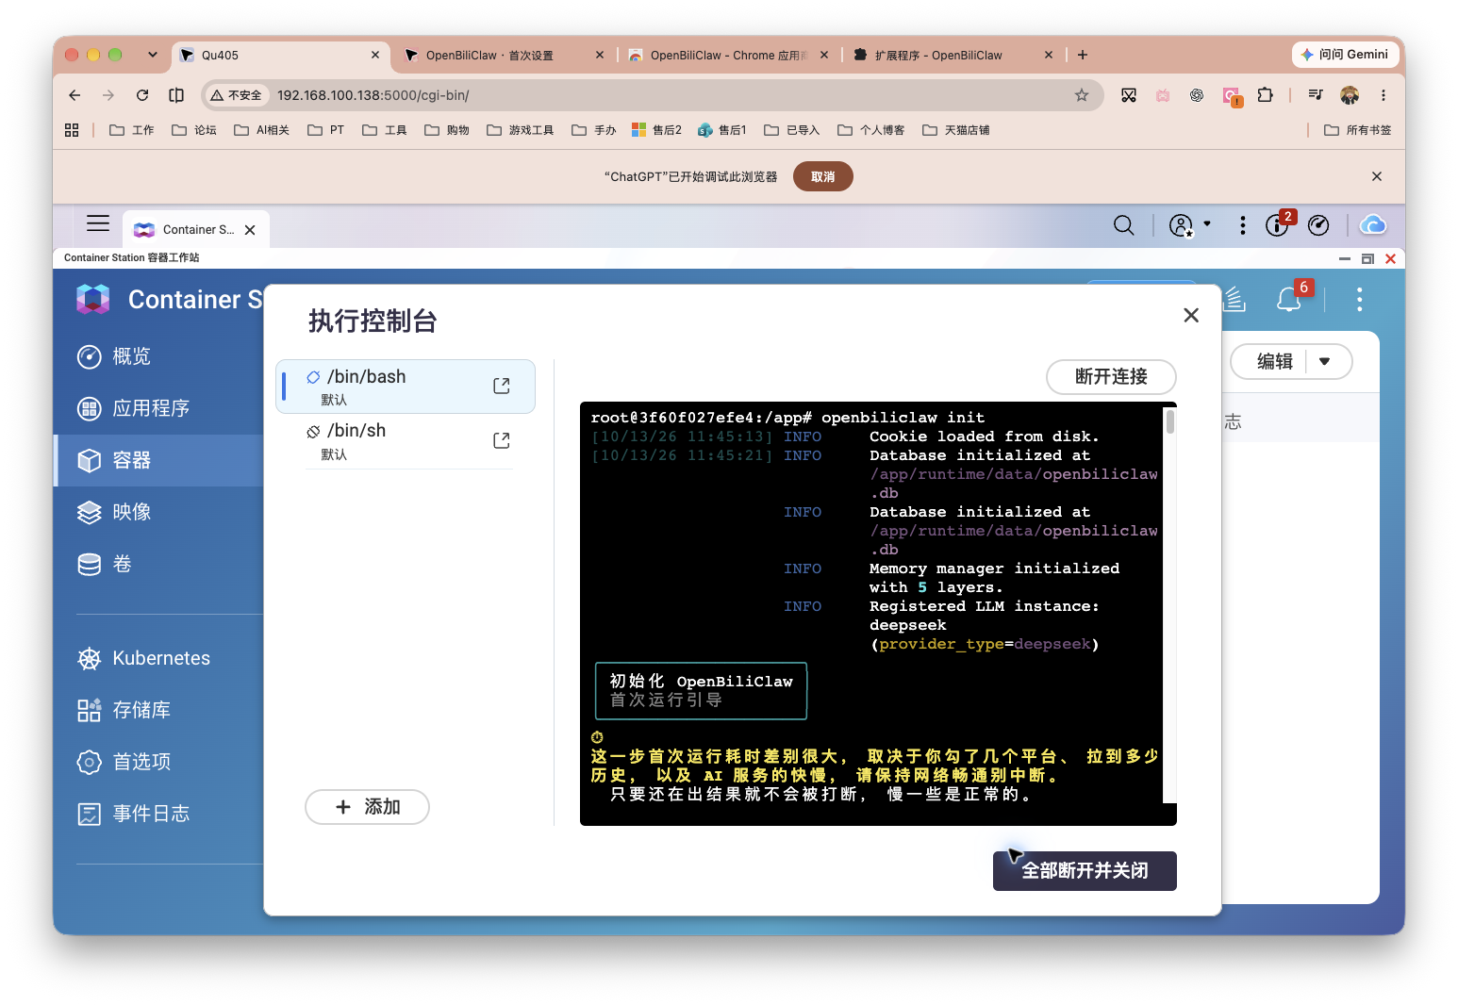
Task: Pop out the /bin/bash console
Action: click(x=502, y=386)
